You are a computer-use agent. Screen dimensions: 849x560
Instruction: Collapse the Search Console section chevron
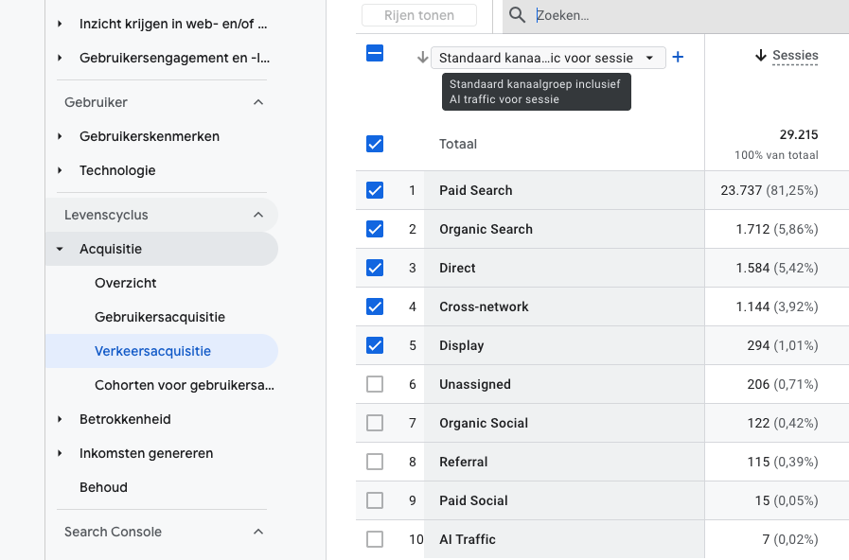[x=258, y=532]
